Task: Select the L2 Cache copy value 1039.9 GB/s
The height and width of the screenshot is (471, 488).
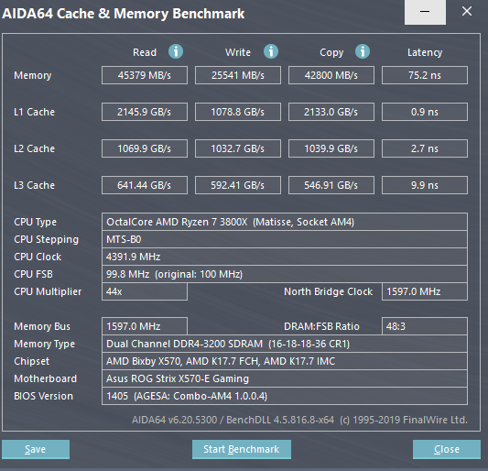Action: click(331, 148)
